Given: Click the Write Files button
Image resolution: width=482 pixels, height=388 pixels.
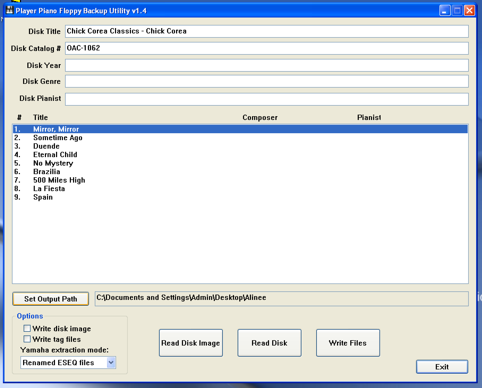Looking at the screenshot, I should [348, 343].
